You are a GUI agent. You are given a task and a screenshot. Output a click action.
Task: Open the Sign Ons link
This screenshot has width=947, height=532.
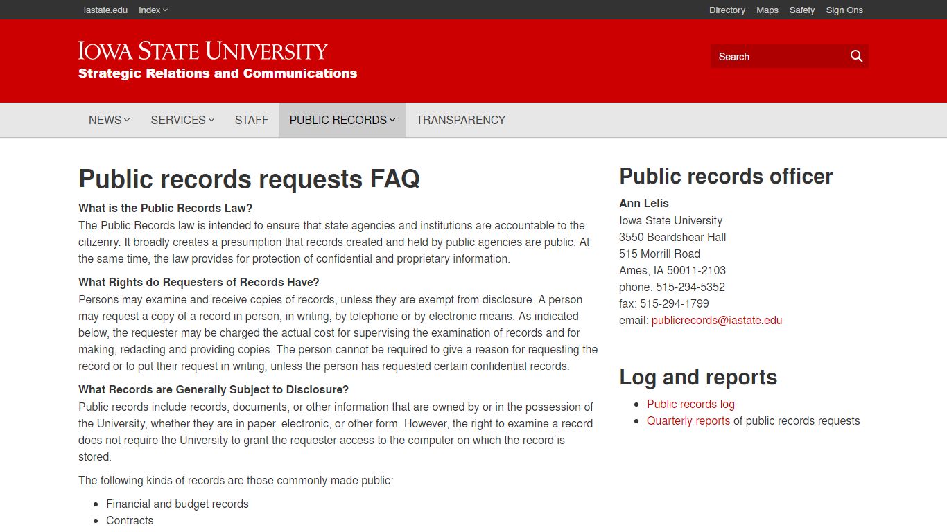point(844,10)
